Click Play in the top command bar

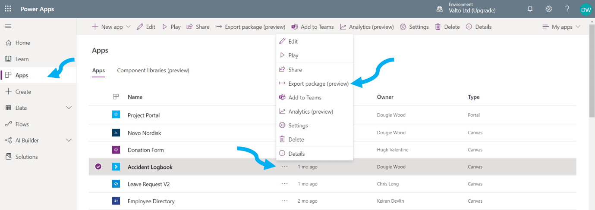[x=171, y=27]
